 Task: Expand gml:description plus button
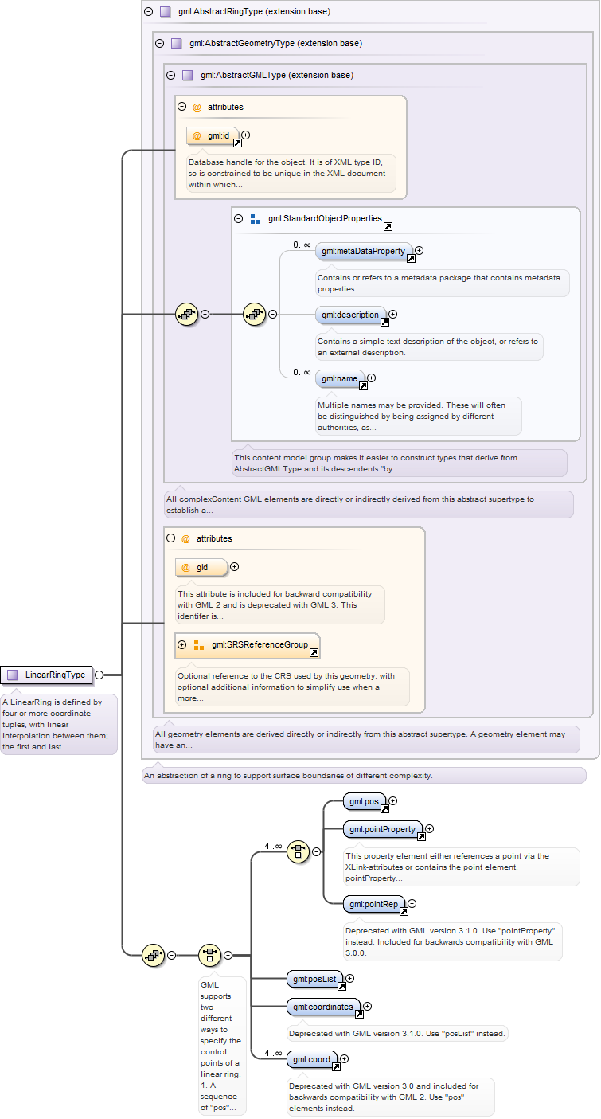click(x=392, y=314)
